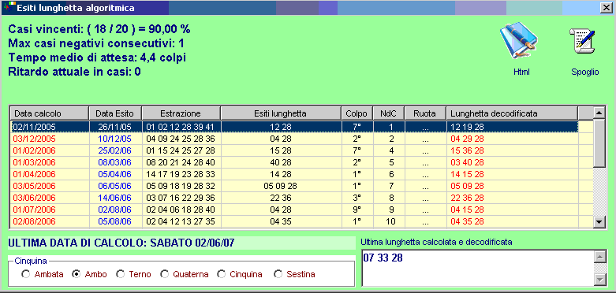Click the decoded lunghetta 04 35 28
Screen dimensions: 616x293
(x=512, y=221)
